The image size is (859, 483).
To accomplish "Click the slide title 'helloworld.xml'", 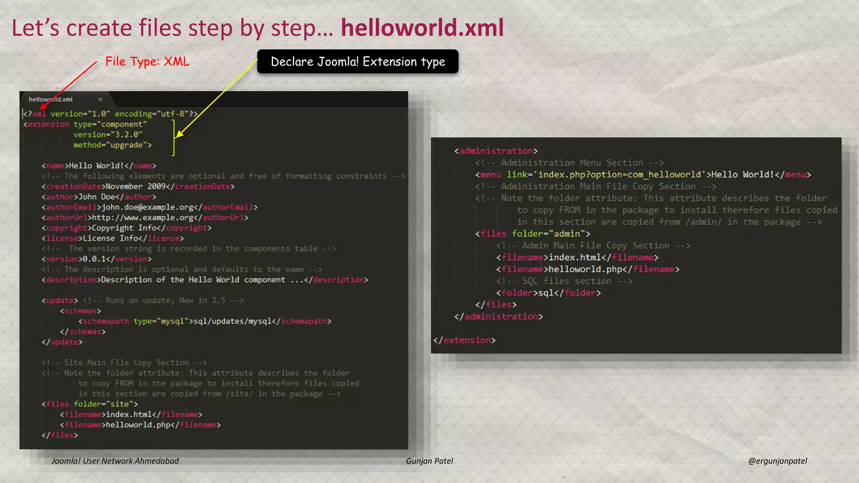I will 422,28.
